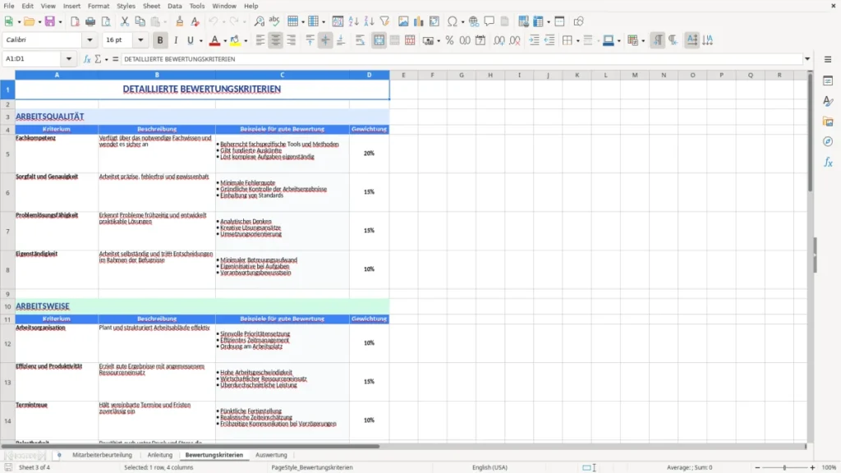Switch to the Mitarbeiterbeurteilung sheet tab

(x=102, y=455)
